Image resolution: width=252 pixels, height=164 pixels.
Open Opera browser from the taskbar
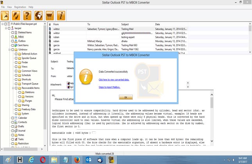[x=43, y=160]
